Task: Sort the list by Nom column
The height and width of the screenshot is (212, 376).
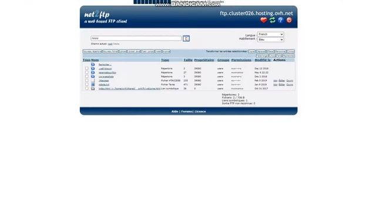Action: (95, 60)
